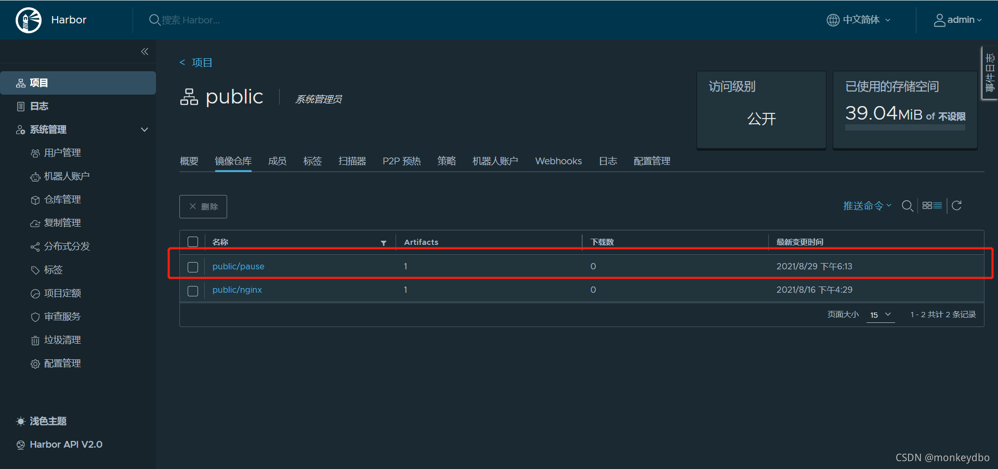The width and height of the screenshot is (998, 469).
Task: Switch to the 机器人账户 tab
Action: pyautogui.click(x=495, y=161)
